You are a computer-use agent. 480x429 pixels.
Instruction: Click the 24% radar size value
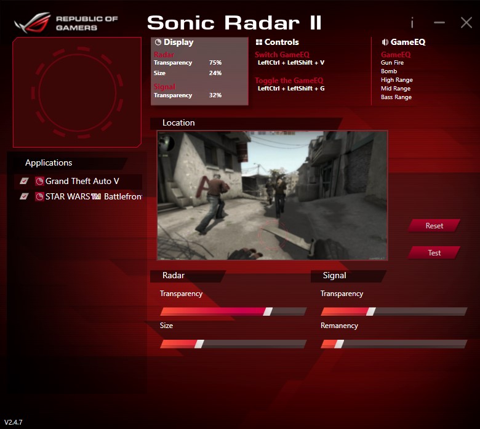pyautogui.click(x=215, y=73)
